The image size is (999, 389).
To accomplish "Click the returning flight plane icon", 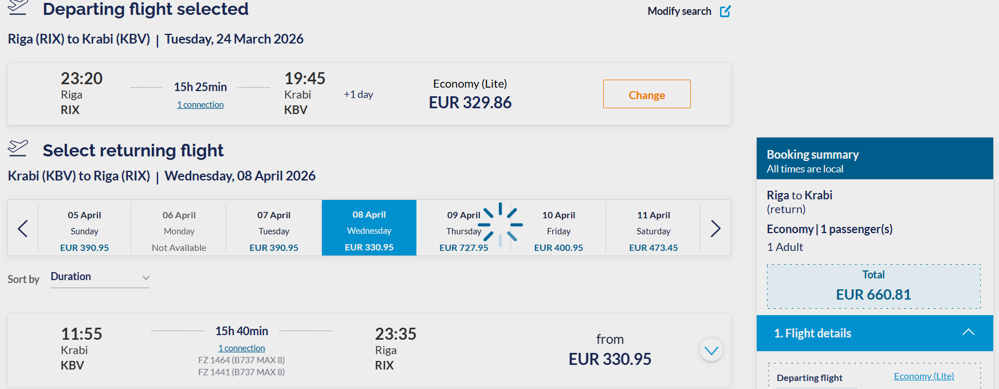I will (x=18, y=148).
